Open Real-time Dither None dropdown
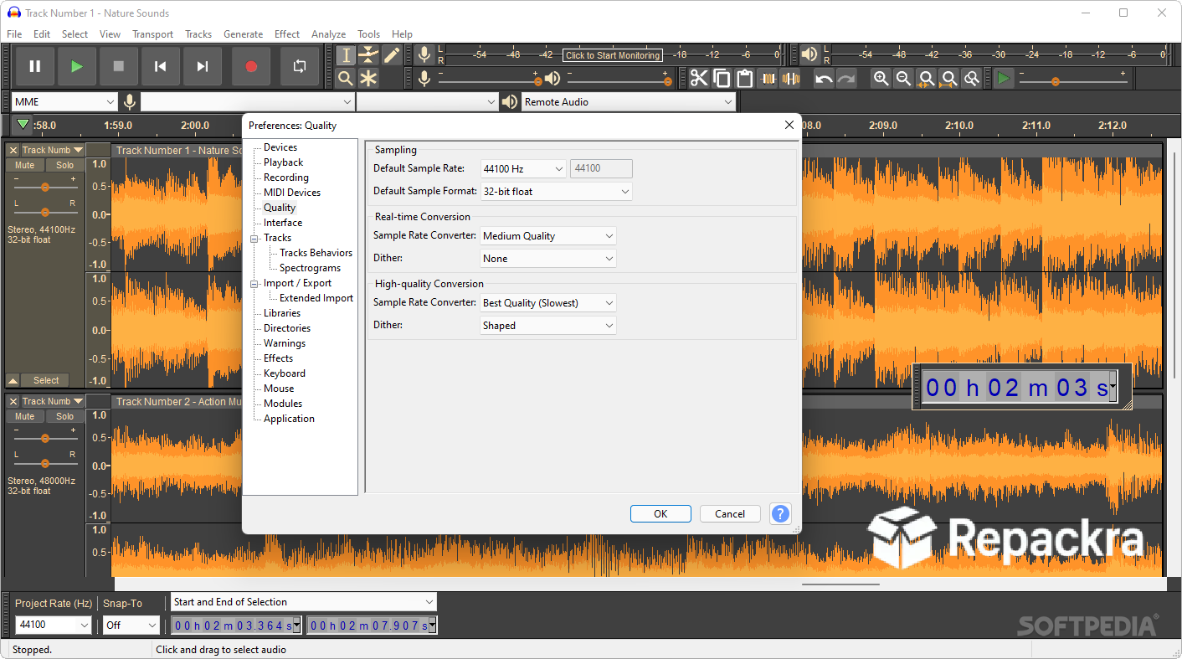Viewport: 1182px width, 659px height. [x=548, y=259]
